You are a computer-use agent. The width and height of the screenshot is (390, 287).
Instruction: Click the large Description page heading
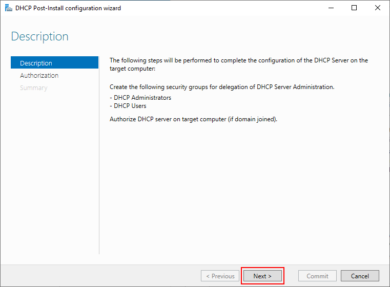point(40,36)
